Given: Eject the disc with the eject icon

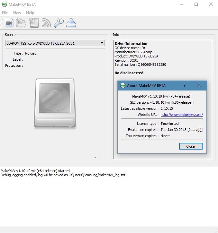Looking at the screenshot, I should tap(71, 22).
